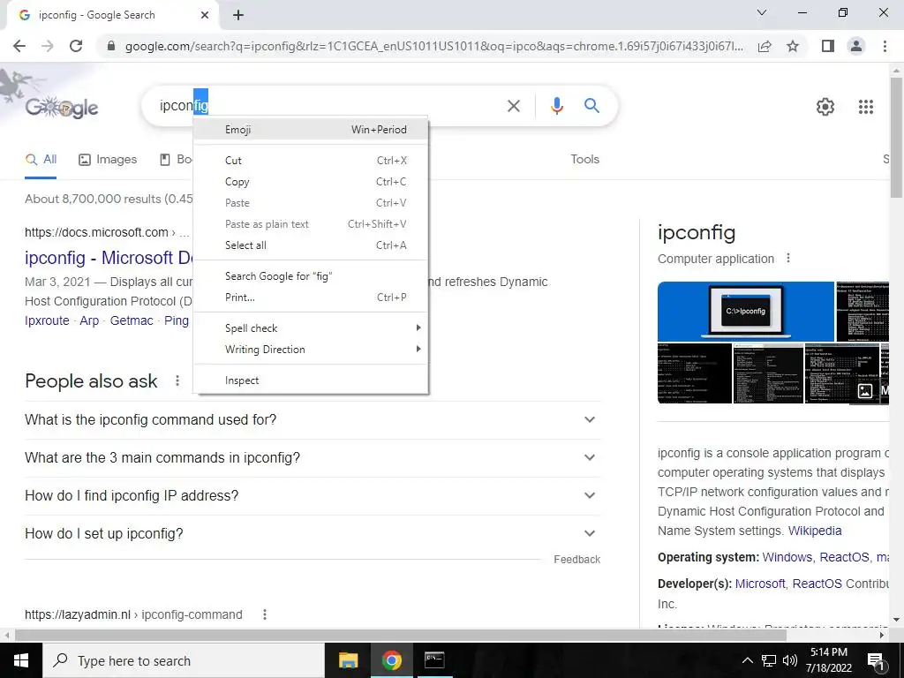Bookmark this page with the star icon
Screen dimensions: 904x678
793,46
